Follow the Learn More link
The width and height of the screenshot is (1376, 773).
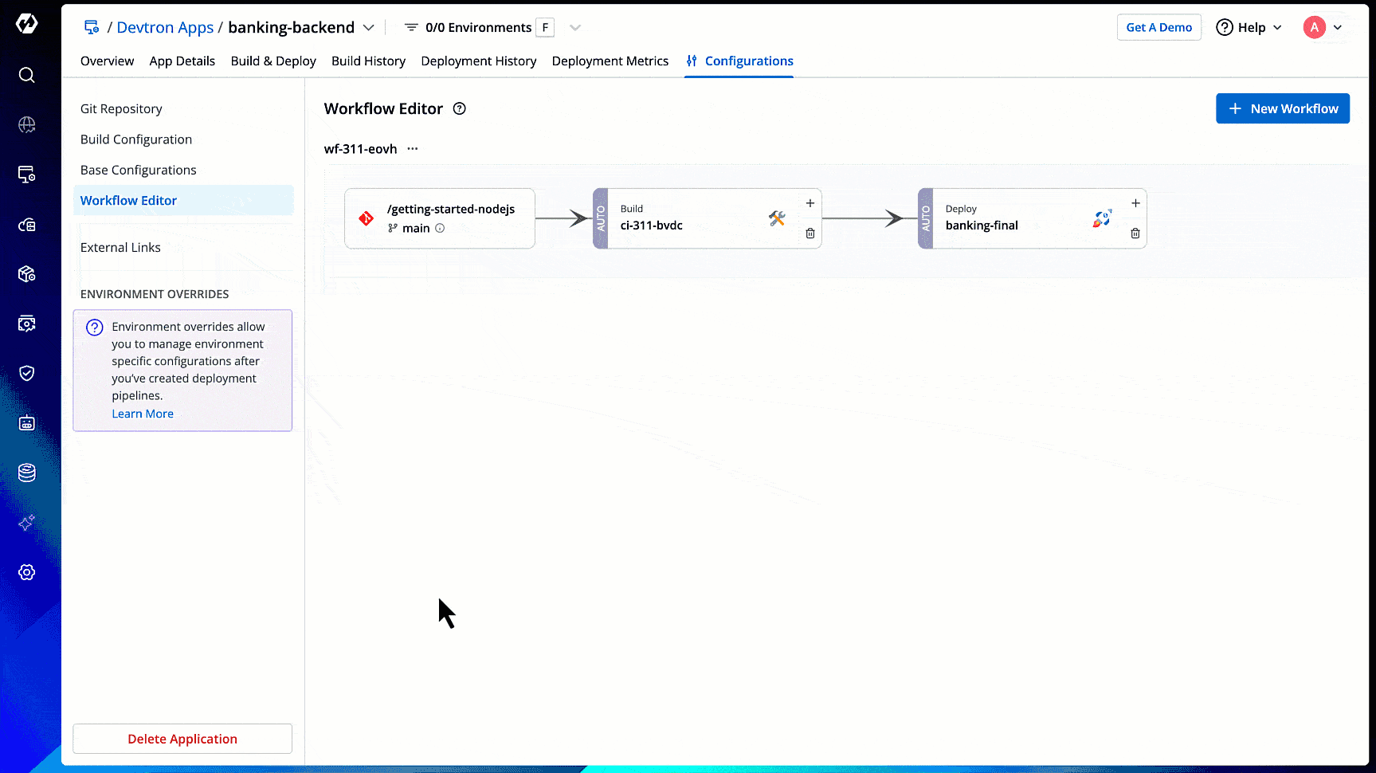tap(143, 414)
